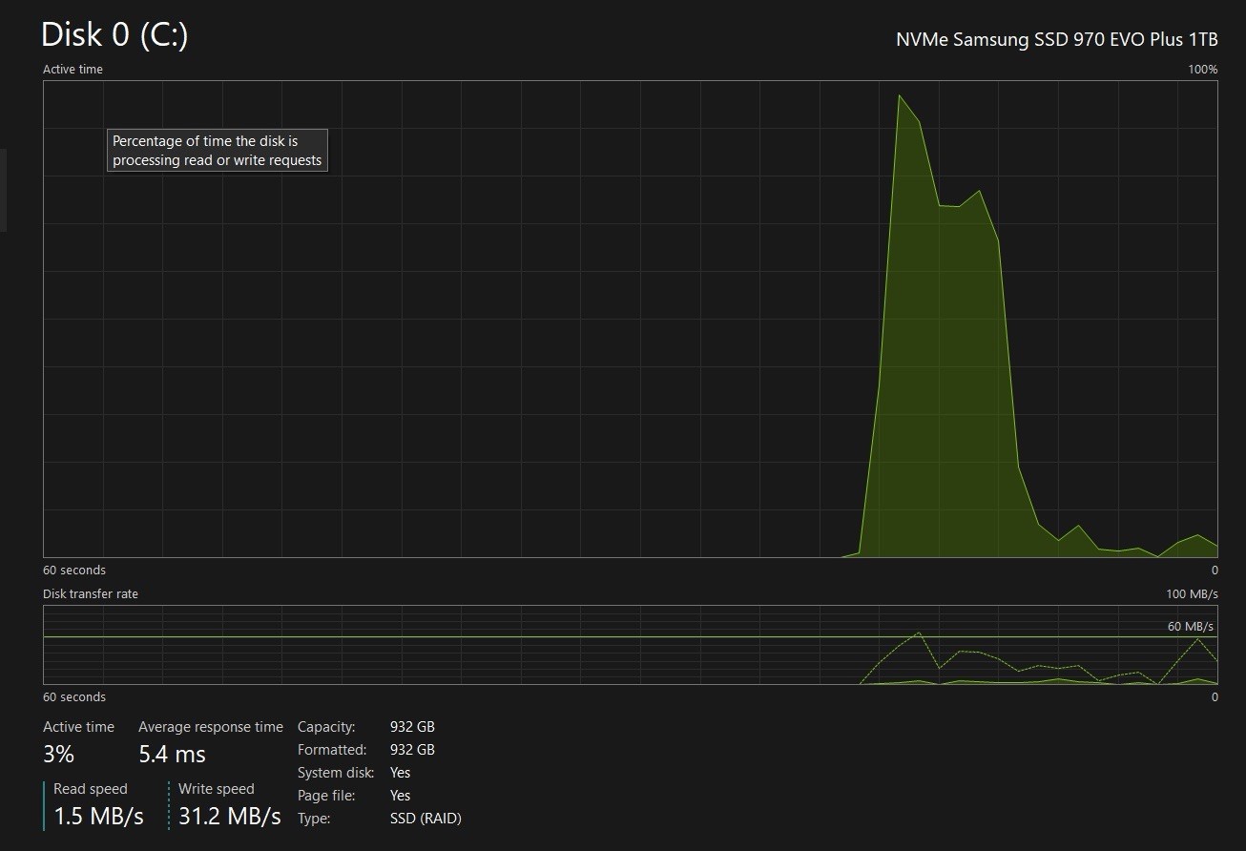The width and height of the screenshot is (1246, 851).
Task: Click the Disk transfer rate graph
Action: (630, 644)
